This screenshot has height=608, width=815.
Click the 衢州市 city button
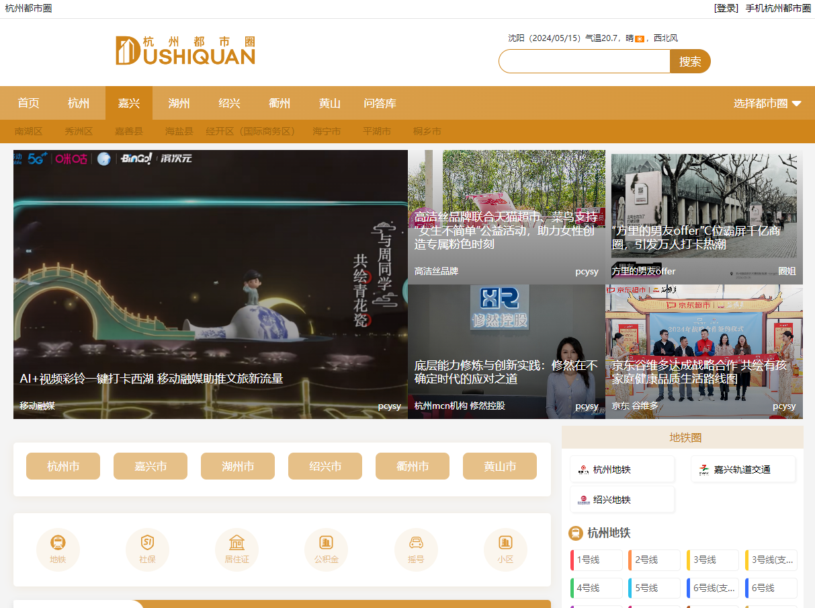click(x=413, y=466)
